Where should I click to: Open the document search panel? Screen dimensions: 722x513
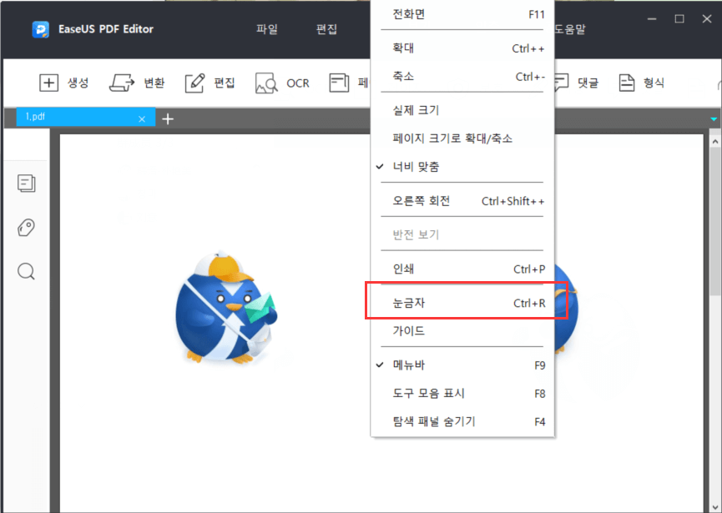click(x=26, y=271)
